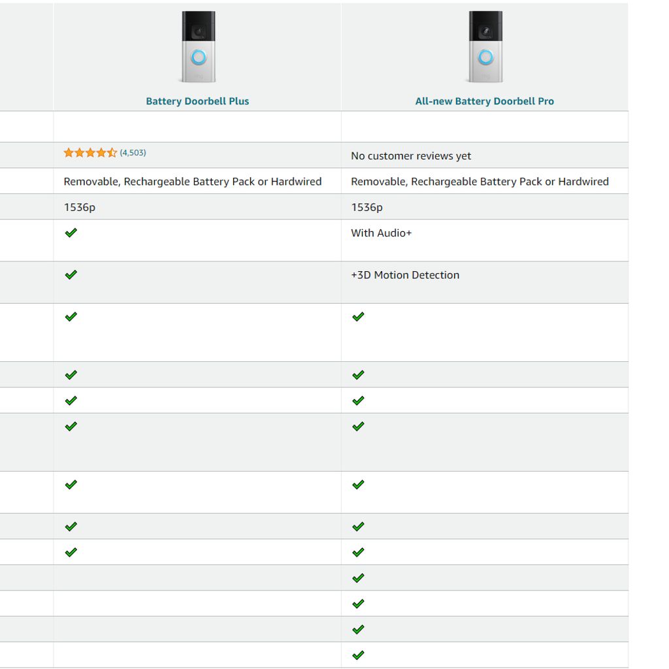The image size is (669, 669).
Task: Click the Battery Doorbell Plus product image
Action: tap(197, 47)
